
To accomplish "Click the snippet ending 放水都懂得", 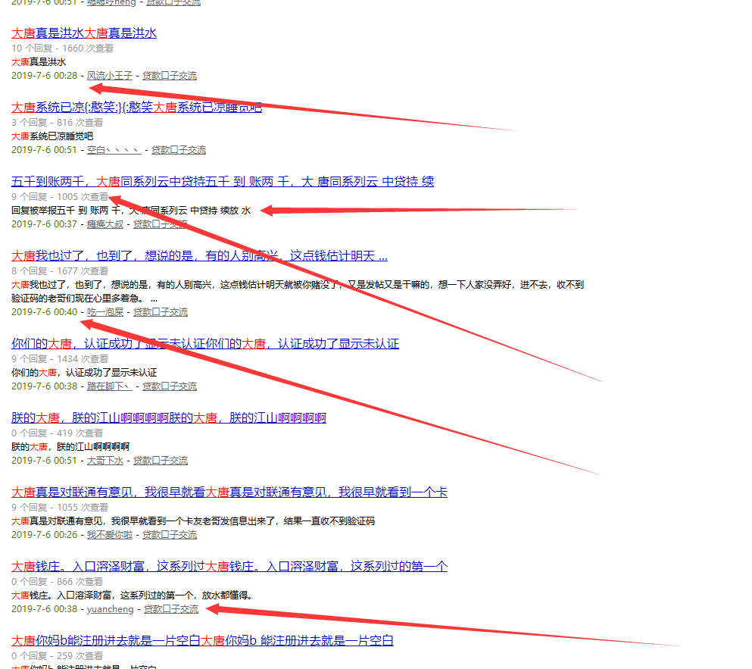I will coord(132,596).
